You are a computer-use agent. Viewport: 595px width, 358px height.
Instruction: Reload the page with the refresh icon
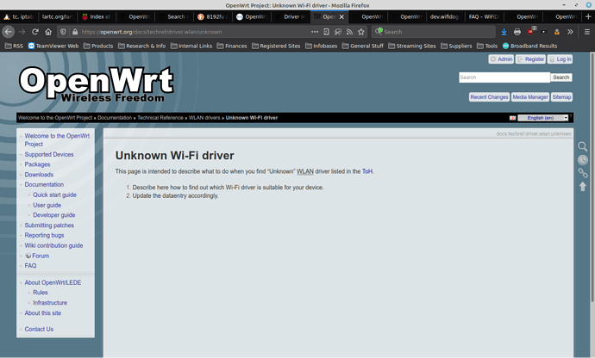pyautogui.click(x=34, y=32)
